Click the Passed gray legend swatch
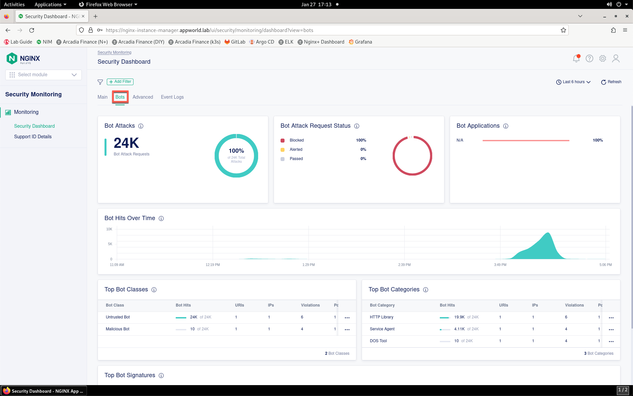This screenshot has height=396, width=633. tap(283, 159)
